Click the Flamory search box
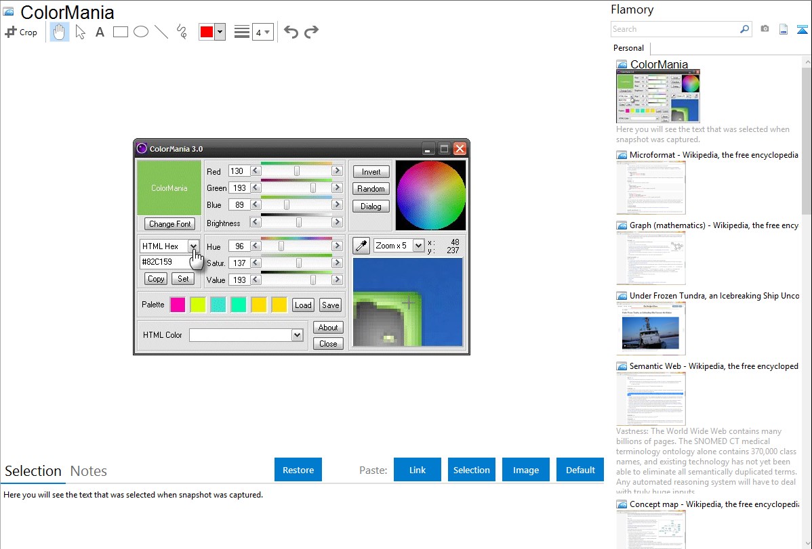This screenshot has width=812, height=549. click(675, 29)
